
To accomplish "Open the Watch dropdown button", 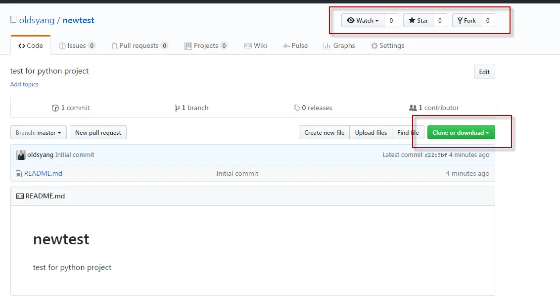I will click(363, 20).
